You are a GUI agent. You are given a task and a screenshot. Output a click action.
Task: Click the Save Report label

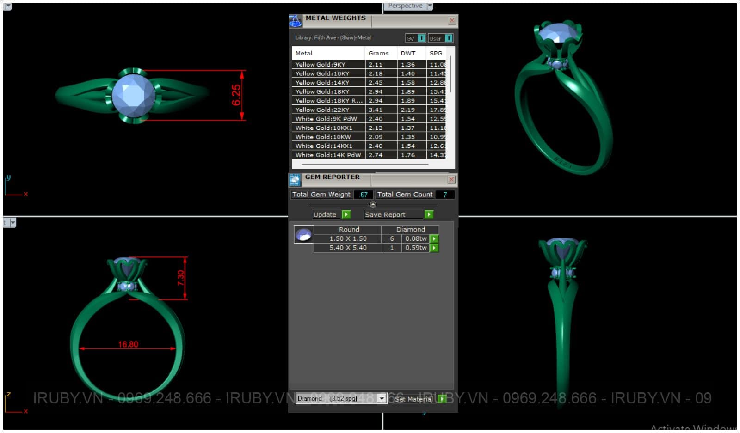coord(385,214)
